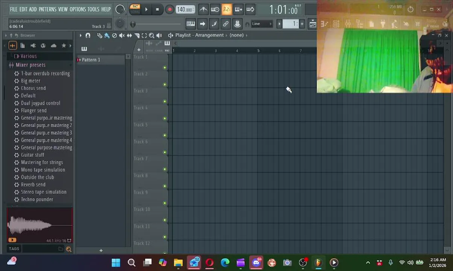Switch PAT/SONG playback mode
Image resolution: width=453 pixels, height=271 pixels.
[x=135, y=9]
